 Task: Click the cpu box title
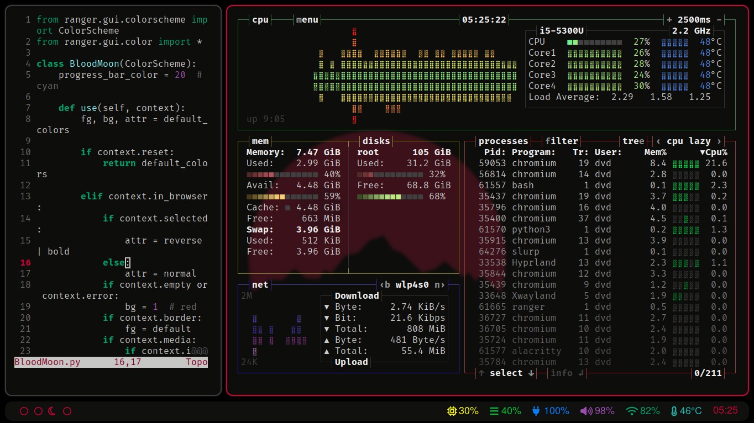click(x=260, y=19)
